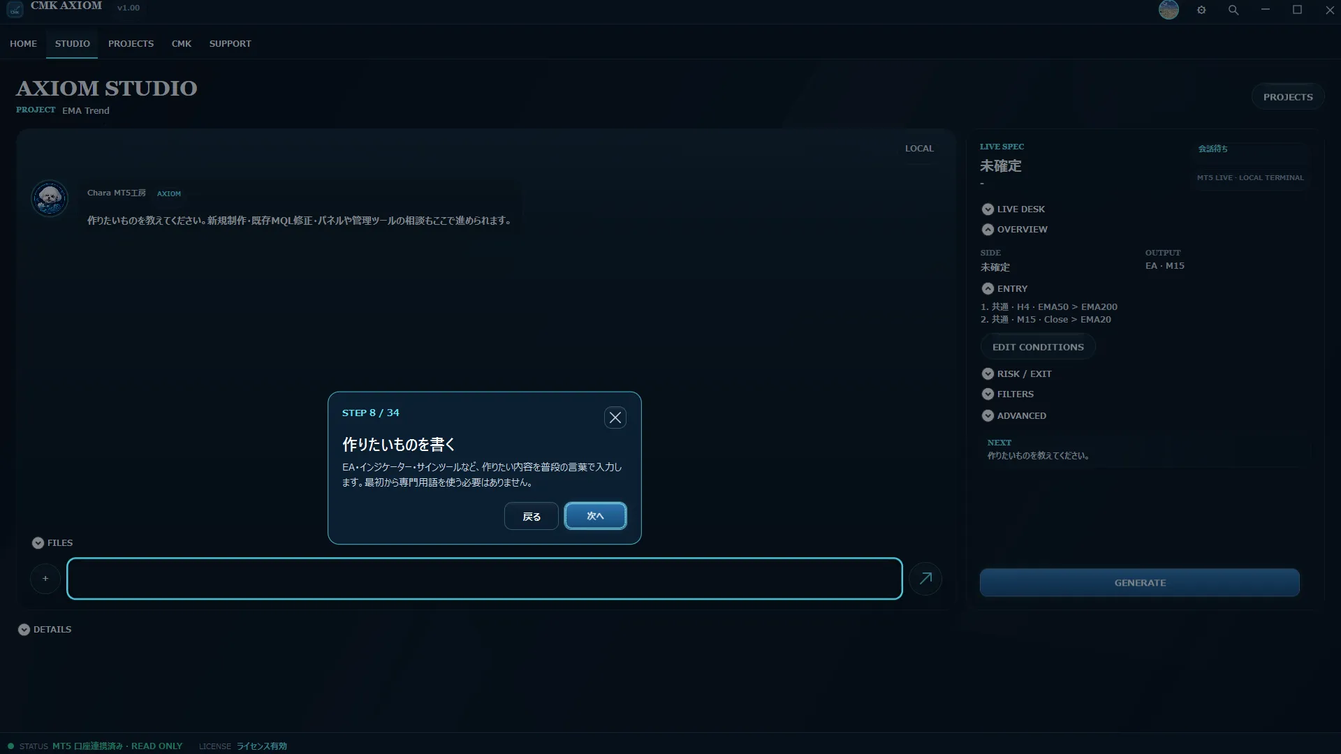
Task: Open the SUPPORT tab
Action: pyautogui.click(x=230, y=43)
